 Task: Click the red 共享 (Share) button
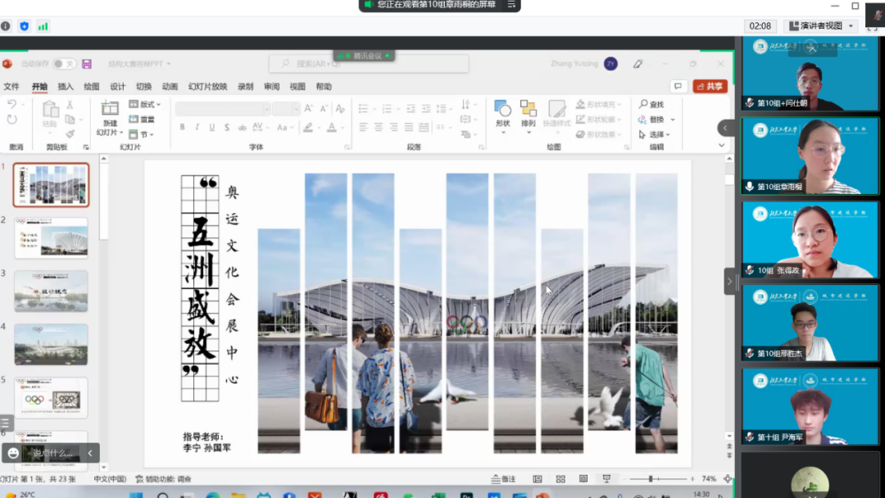click(x=710, y=87)
